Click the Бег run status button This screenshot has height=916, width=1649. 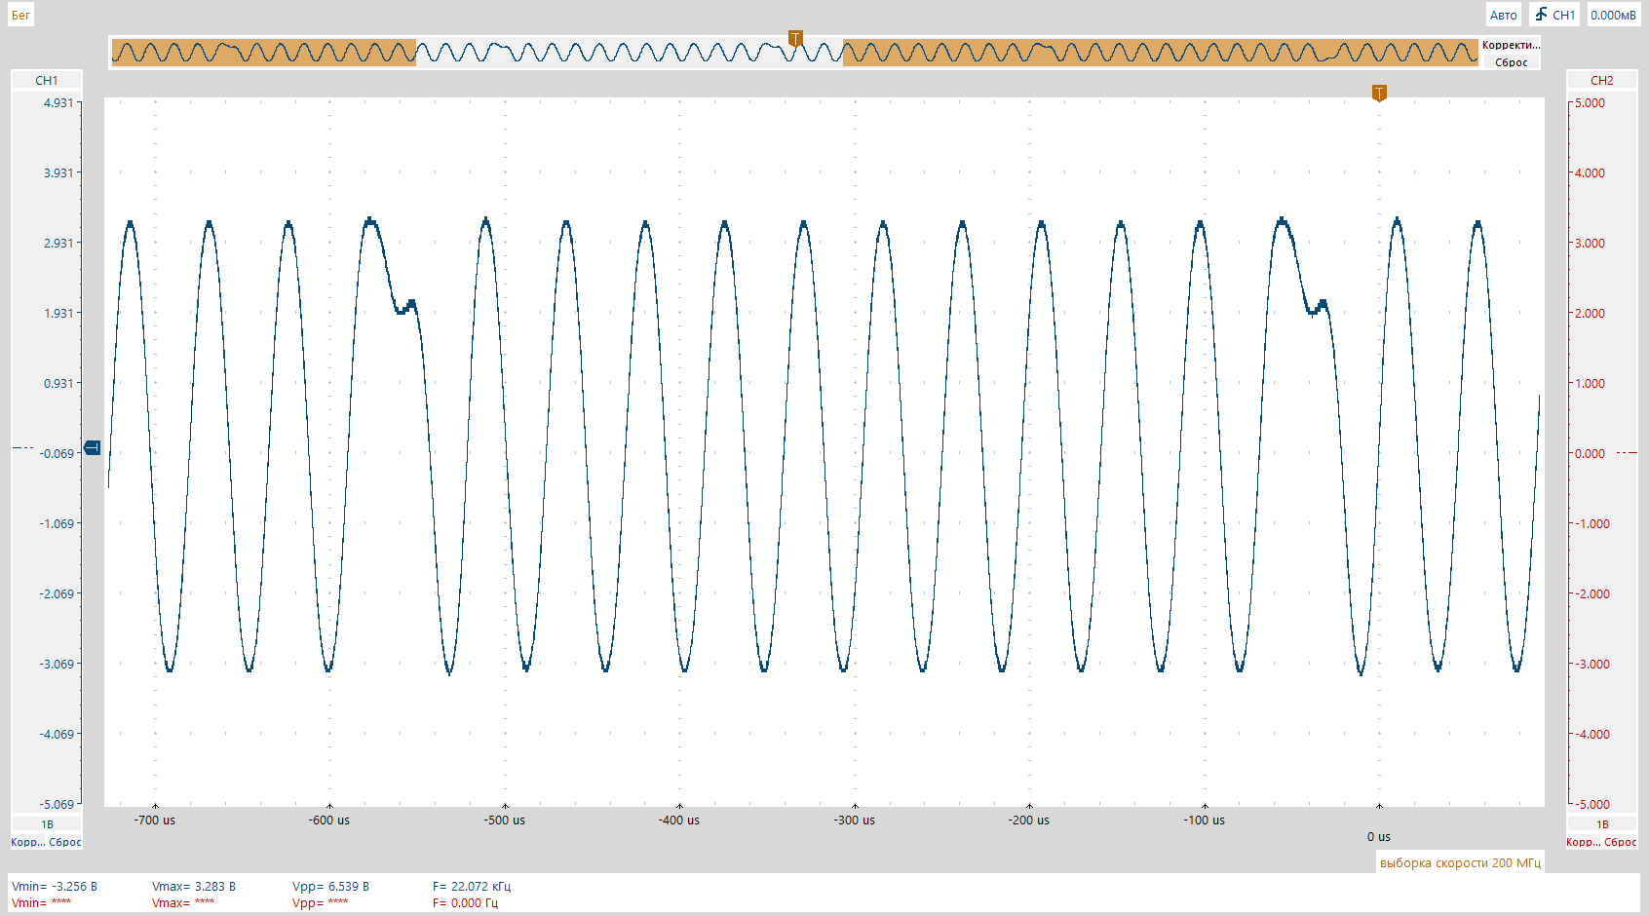pos(20,15)
